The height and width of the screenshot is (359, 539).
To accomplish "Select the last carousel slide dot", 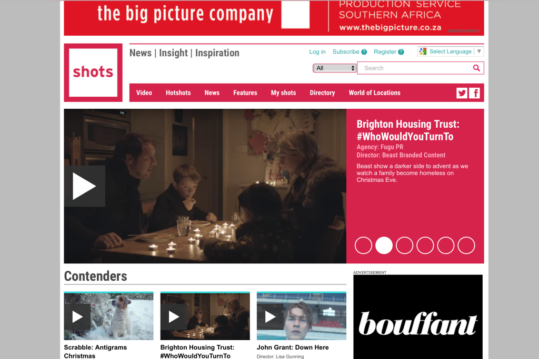I will [x=466, y=245].
